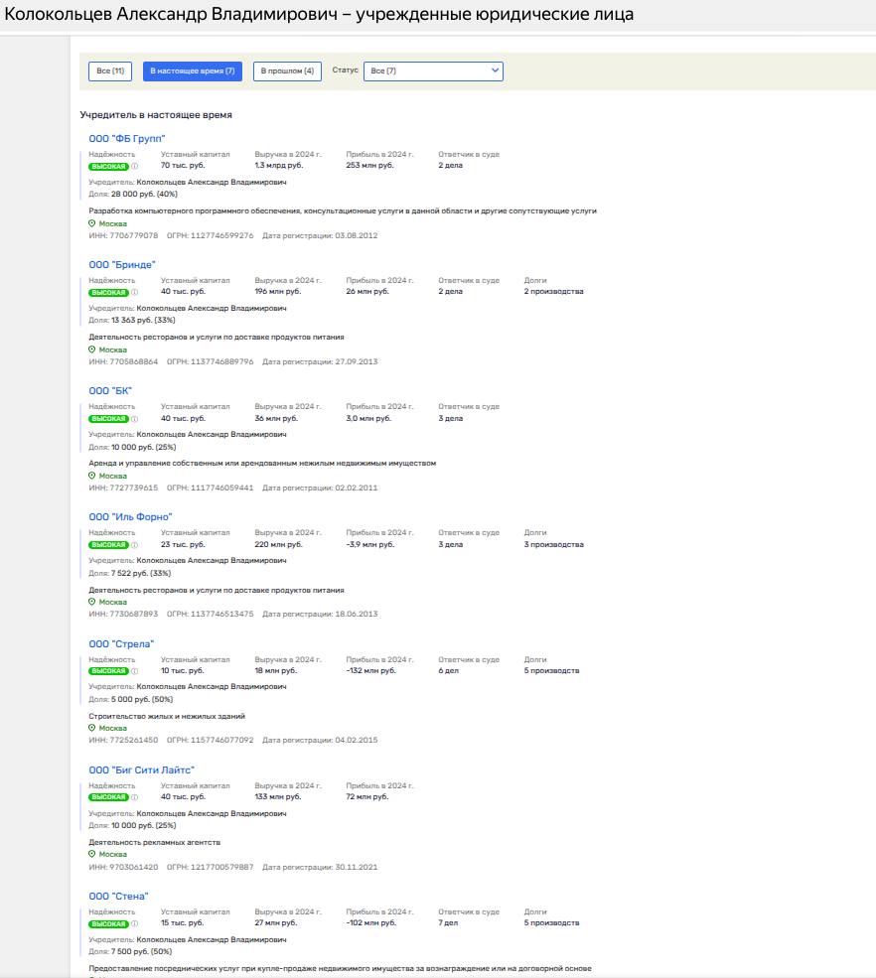The height and width of the screenshot is (978, 876).
Task: Click info icon next to ООО "ФБ Групп" reliability badge
Action: tap(135, 166)
